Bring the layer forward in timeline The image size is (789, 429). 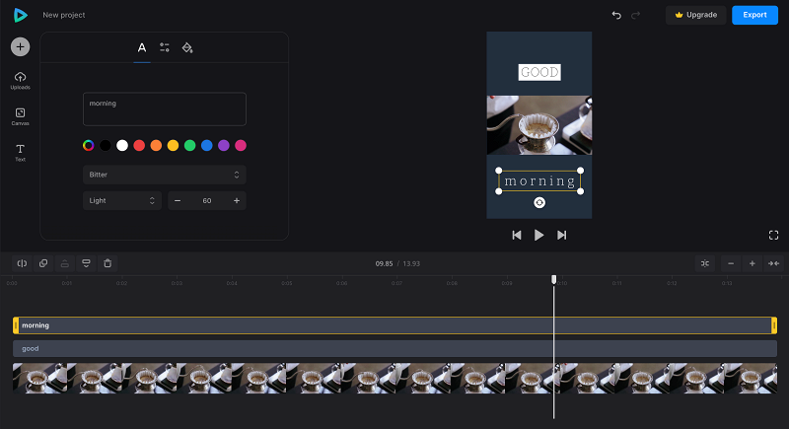click(65, 263)
